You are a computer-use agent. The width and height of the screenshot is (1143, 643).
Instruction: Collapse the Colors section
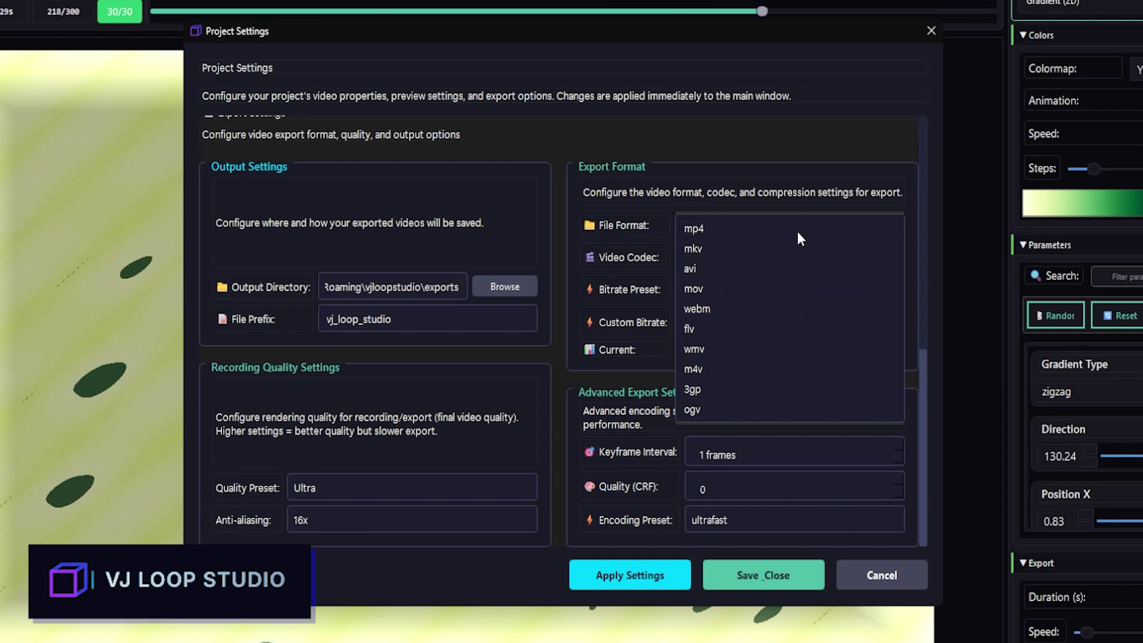point(1023,35)
